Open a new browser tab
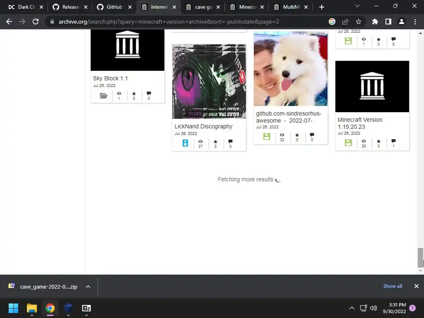Screen dimensions: 424x318 321,7
